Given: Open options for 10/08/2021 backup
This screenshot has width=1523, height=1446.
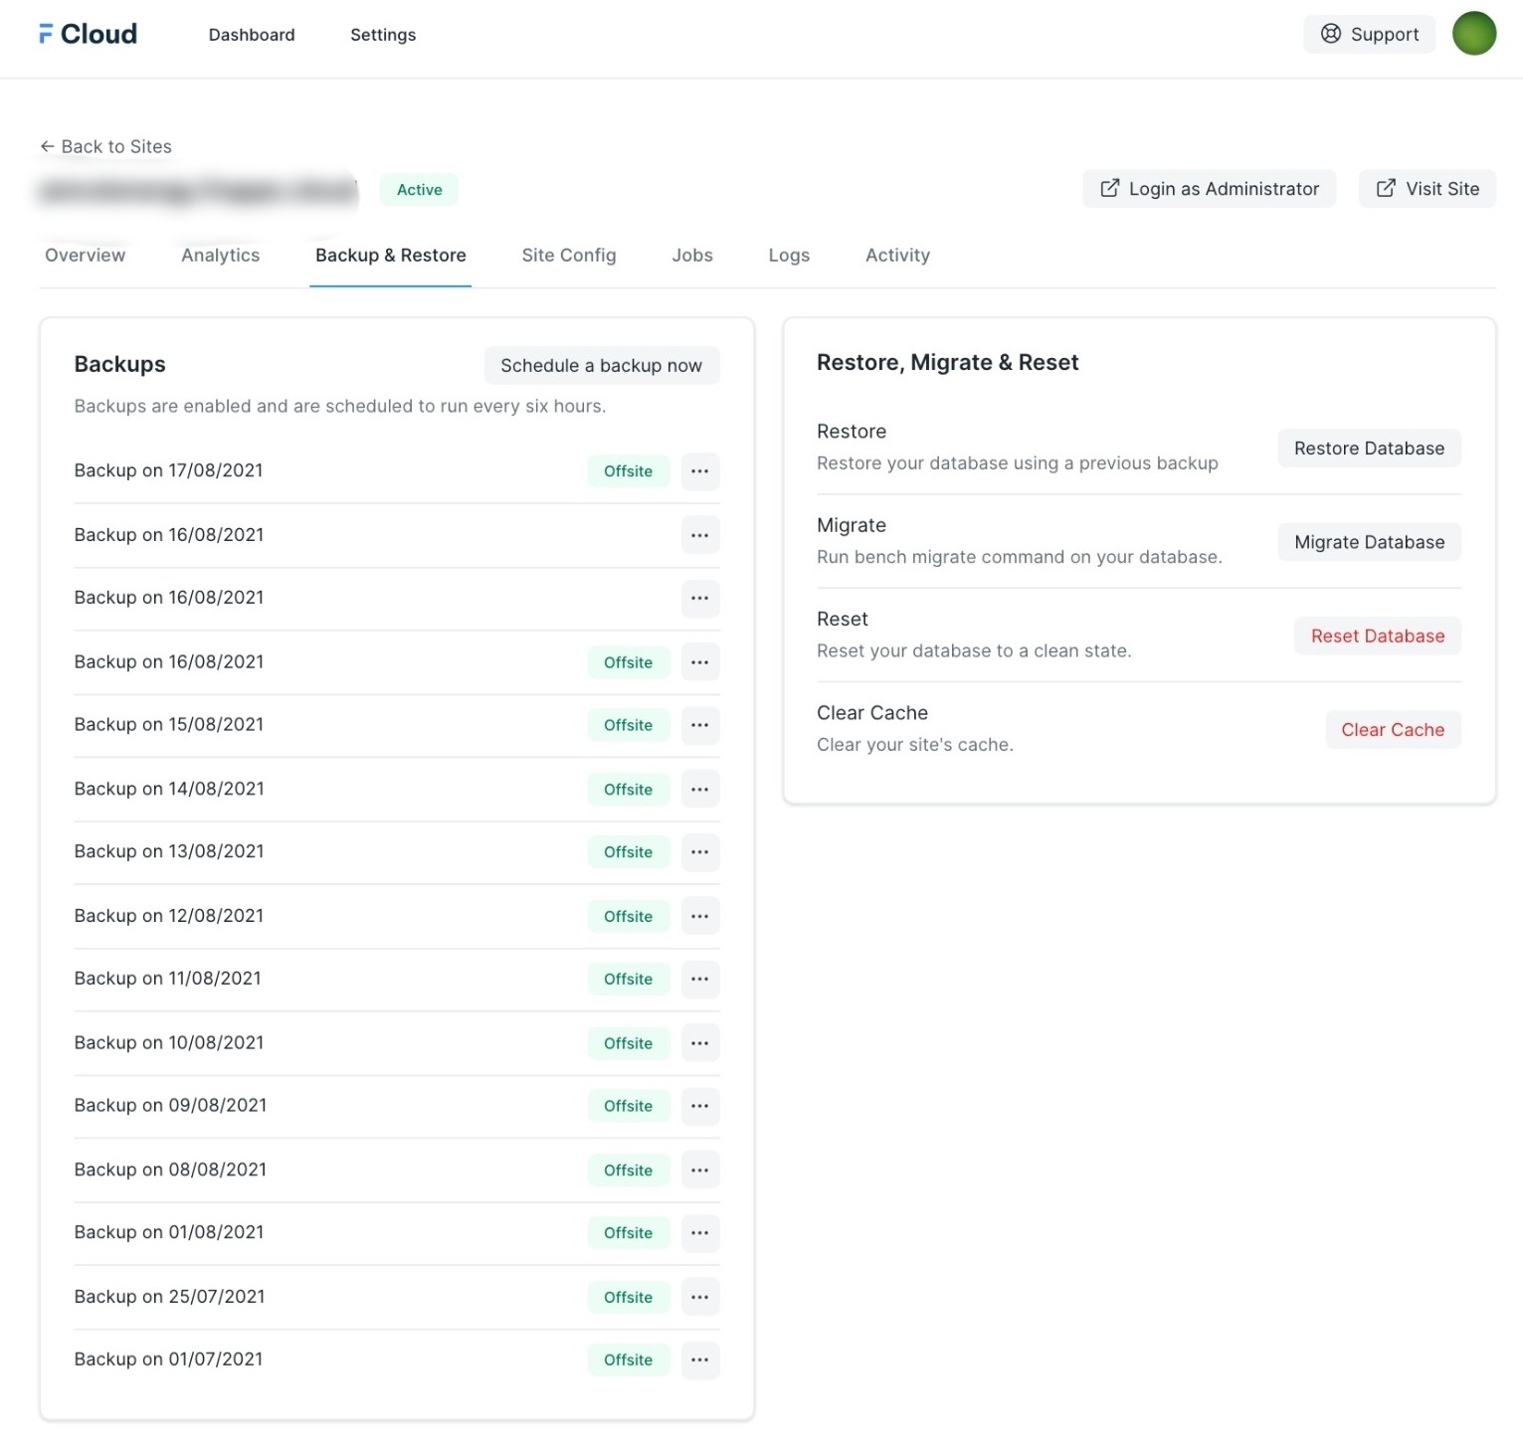Looking at the screenshot, I should (x=699, y=1043).
